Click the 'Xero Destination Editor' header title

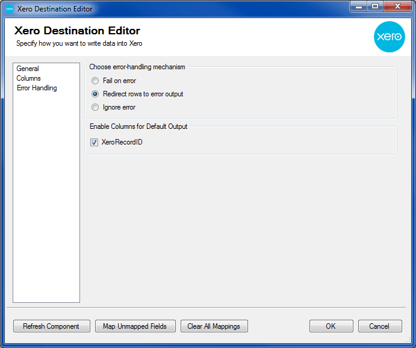[x=77, y=31]
